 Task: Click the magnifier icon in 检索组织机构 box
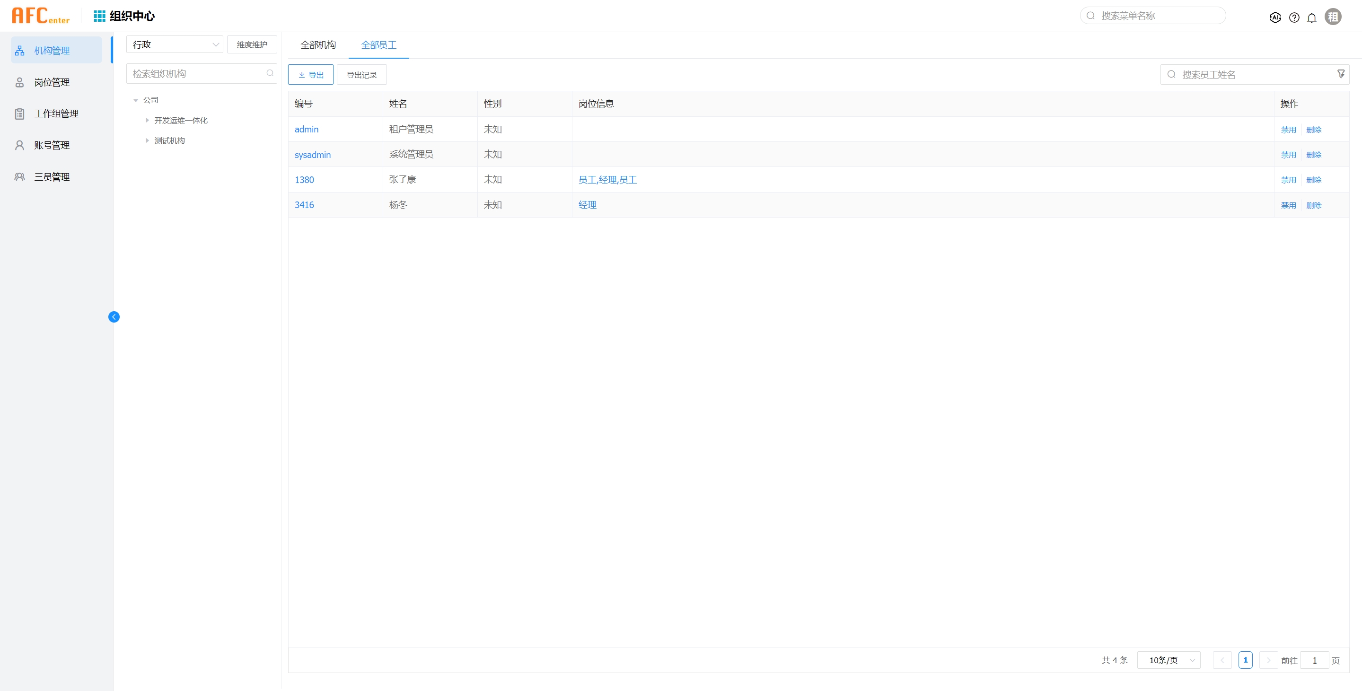[x=270, y=73]
